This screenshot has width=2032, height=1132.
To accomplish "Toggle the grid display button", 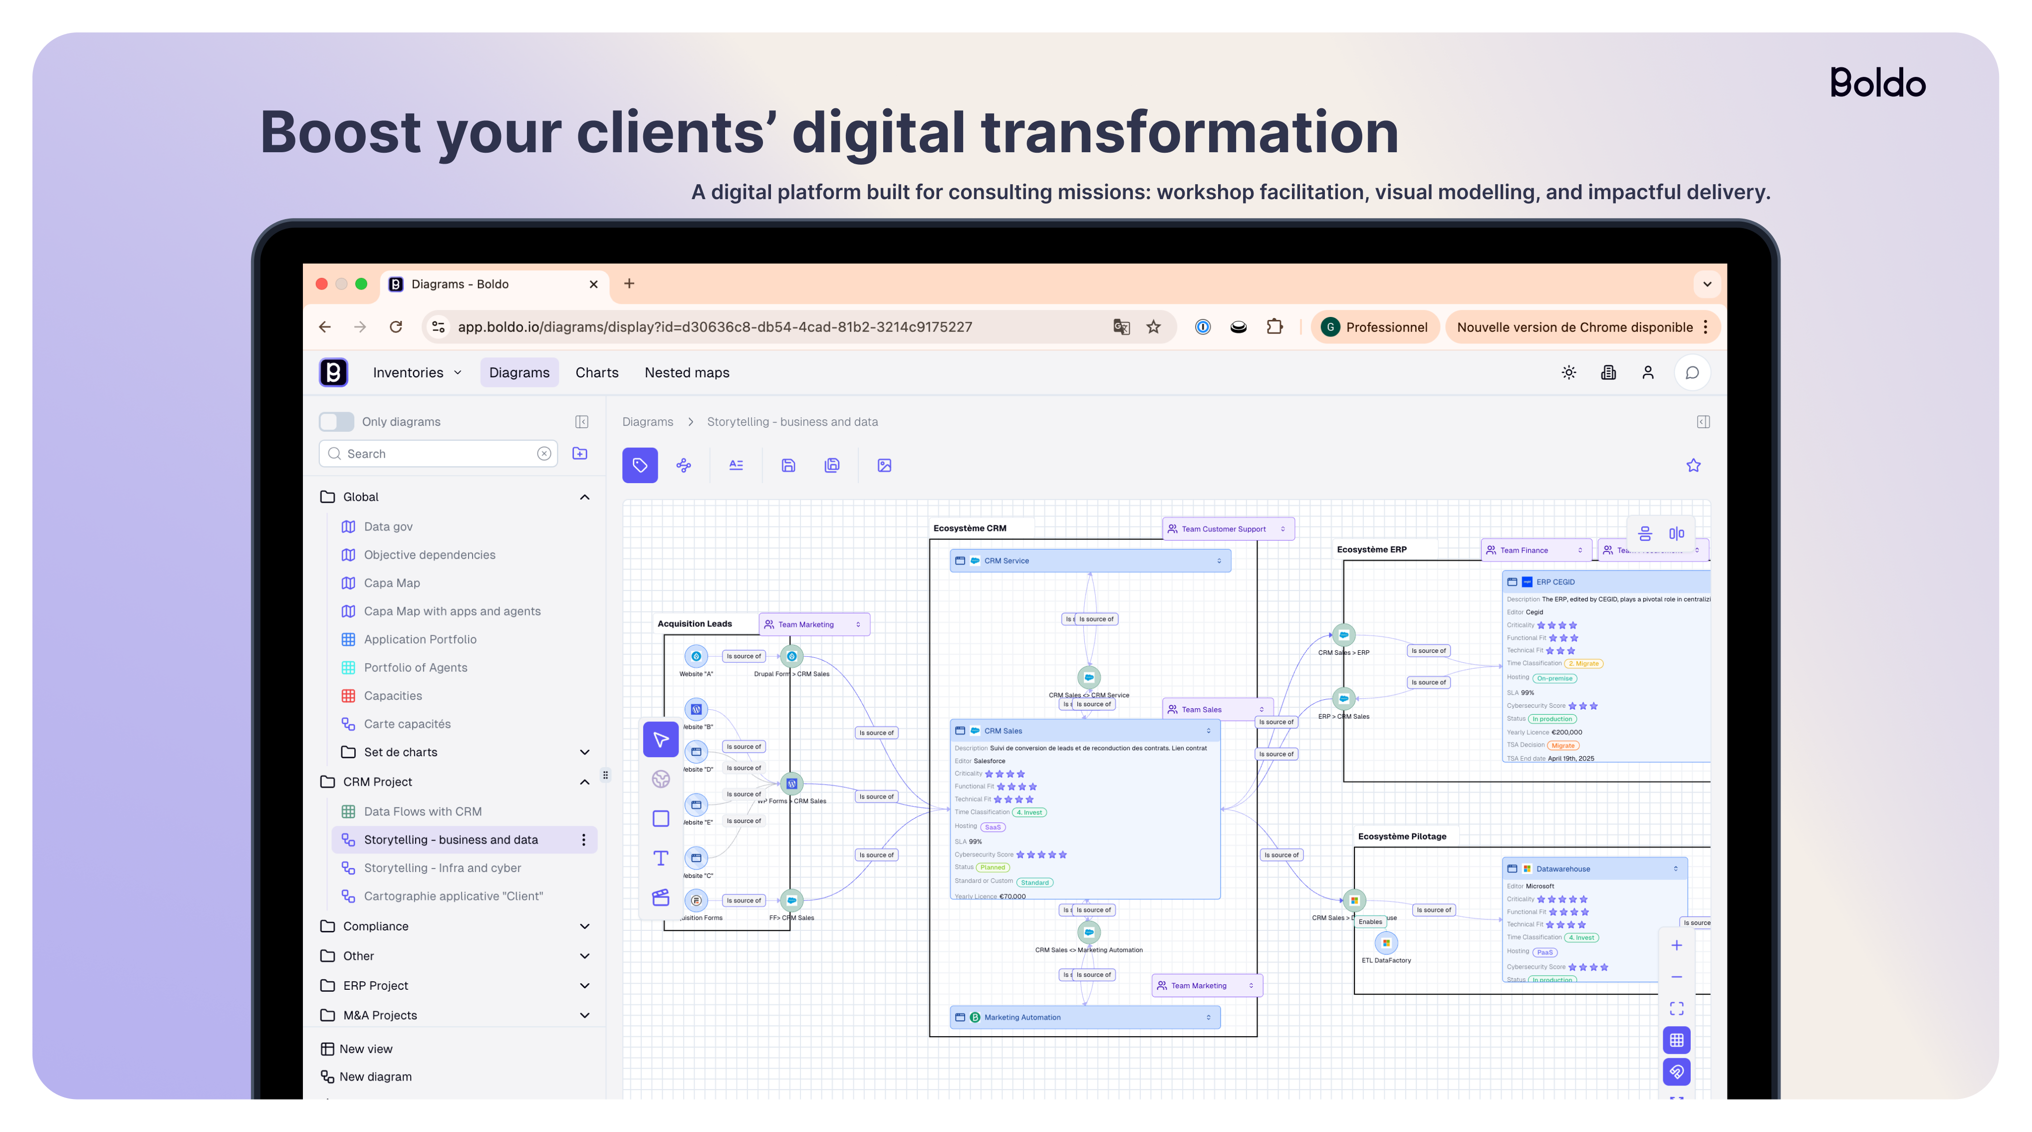I will [x=1676, y=1040].
